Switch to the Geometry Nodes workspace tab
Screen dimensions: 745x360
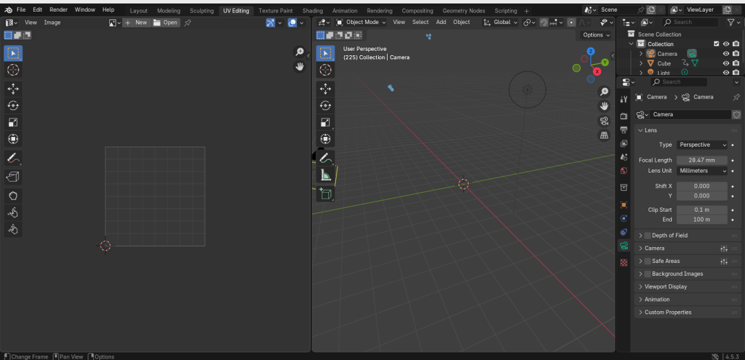point(464,10)
